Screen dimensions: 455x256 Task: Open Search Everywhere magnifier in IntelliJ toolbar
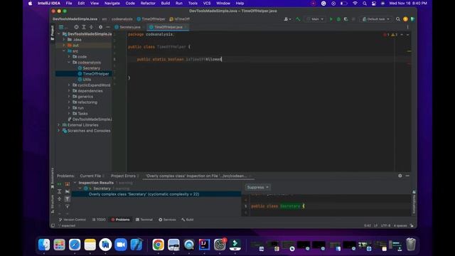(398, 19)
